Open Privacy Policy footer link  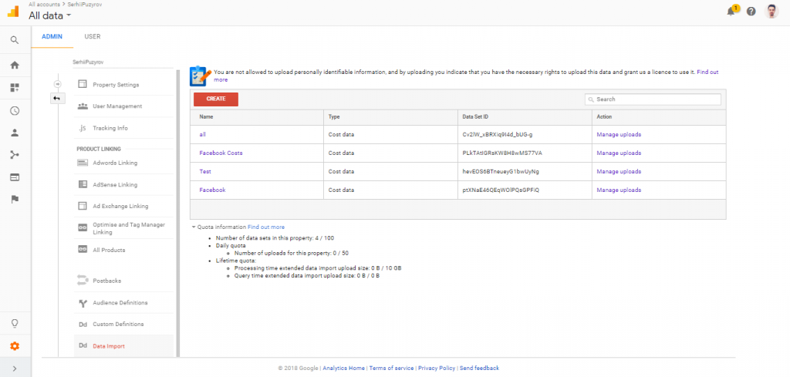(x=437, y=368)
